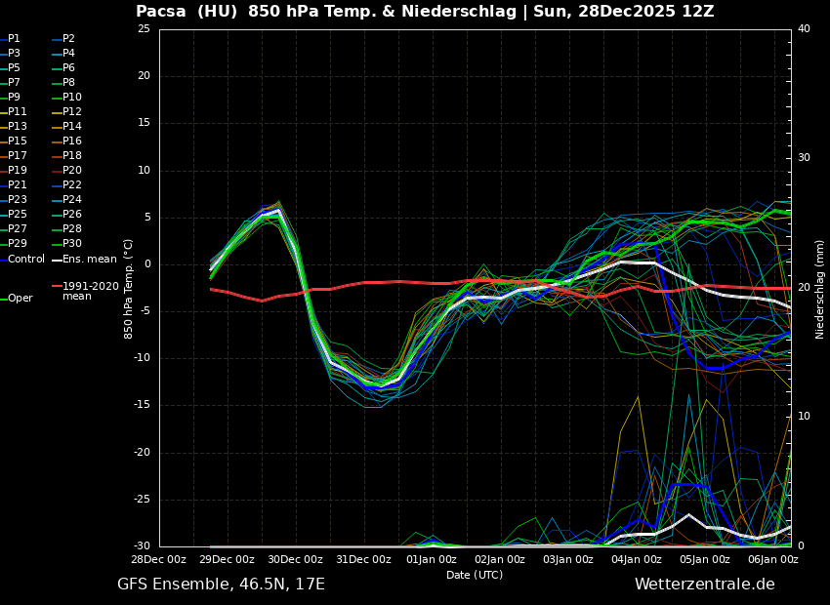Click the 850 hPa Temp. left axis label
830x605 pixels.
coord(129,289)
